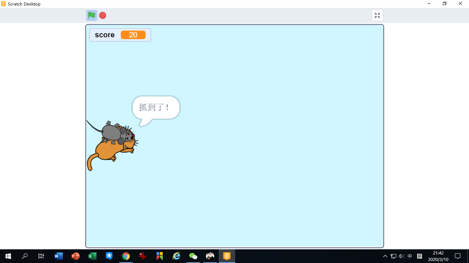469x263 pixels.
Task: Toggle the 中 input language indicator
Action: [x=410, y=256]
